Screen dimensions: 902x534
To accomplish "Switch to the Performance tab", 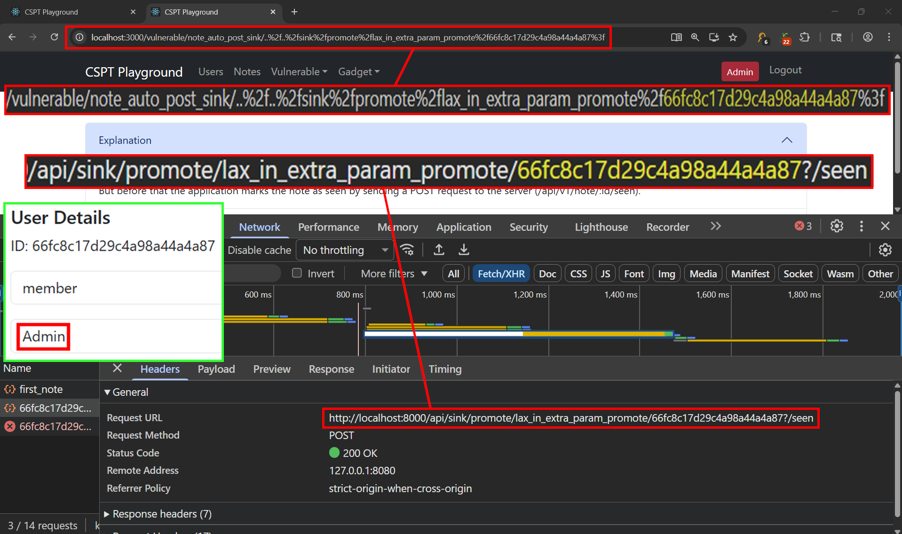I will [329, 227].
